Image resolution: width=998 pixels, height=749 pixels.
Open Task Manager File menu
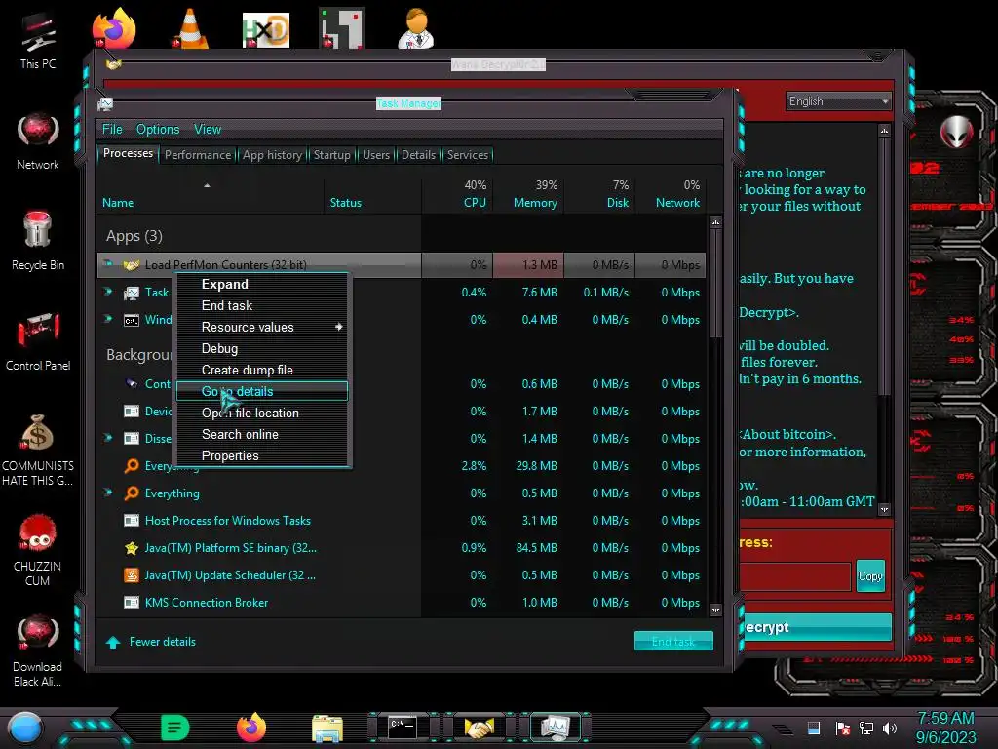[112, 130]
